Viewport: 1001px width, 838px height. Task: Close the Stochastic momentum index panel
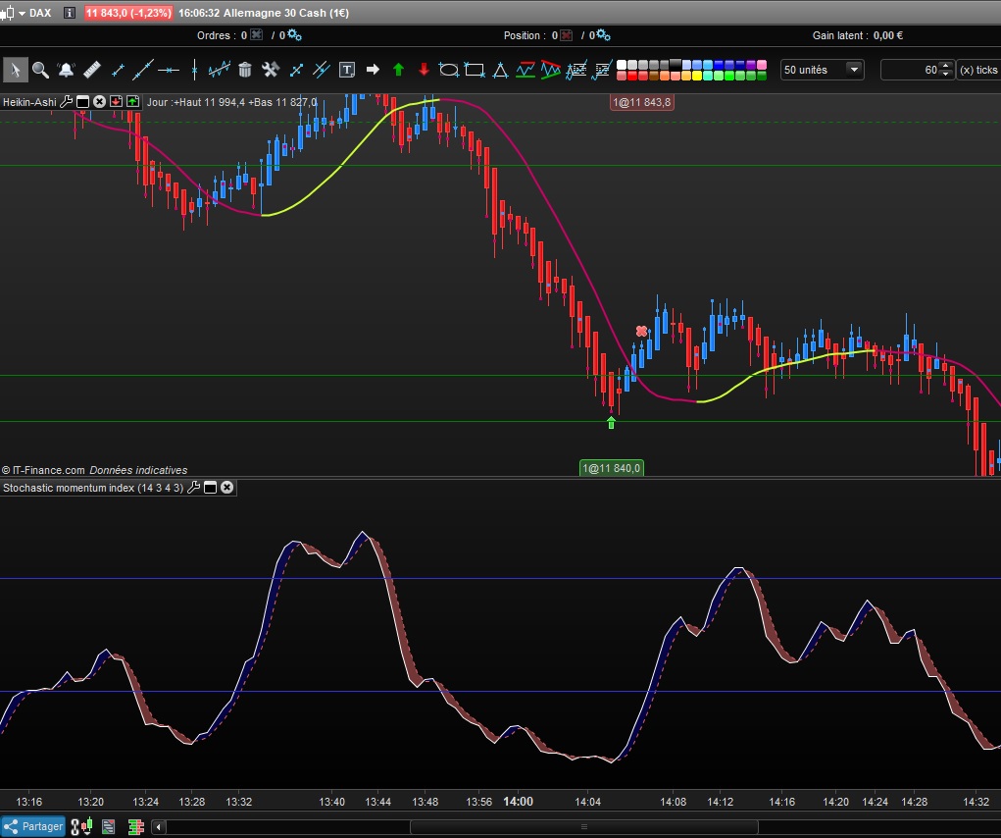click(x=226, y=488)
